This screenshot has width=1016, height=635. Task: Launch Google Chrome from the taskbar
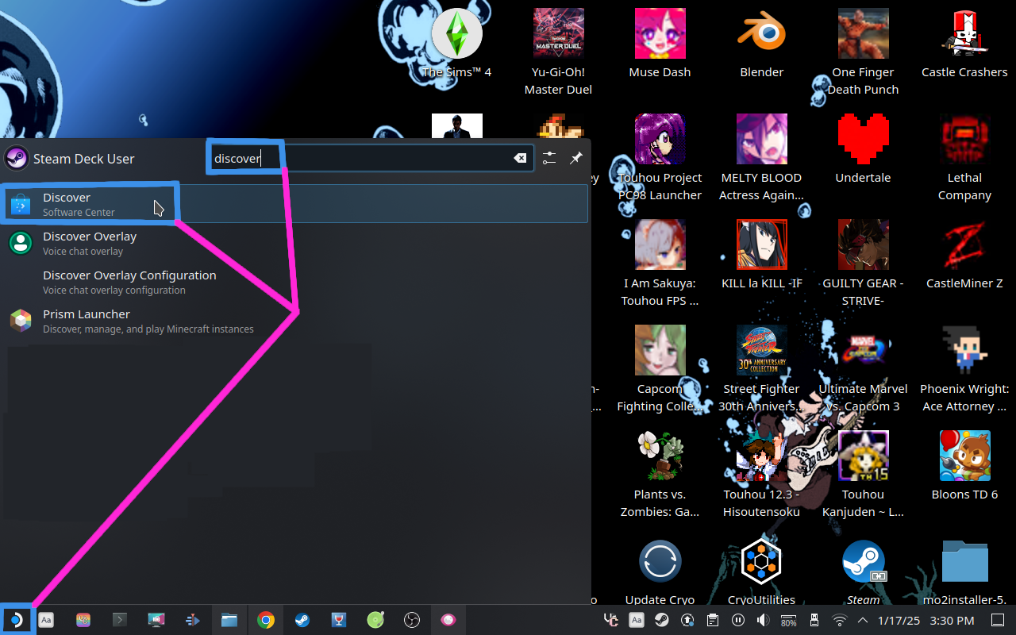[266, 620]
